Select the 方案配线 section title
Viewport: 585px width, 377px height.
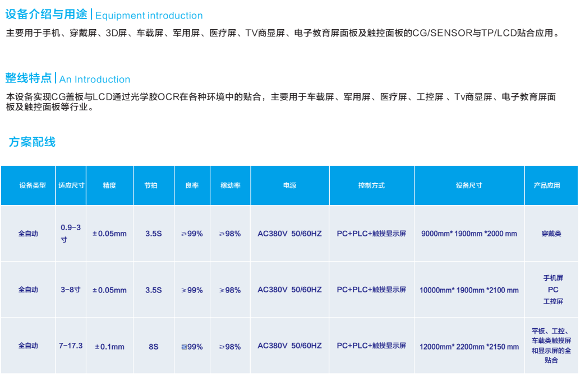[32, 142]
